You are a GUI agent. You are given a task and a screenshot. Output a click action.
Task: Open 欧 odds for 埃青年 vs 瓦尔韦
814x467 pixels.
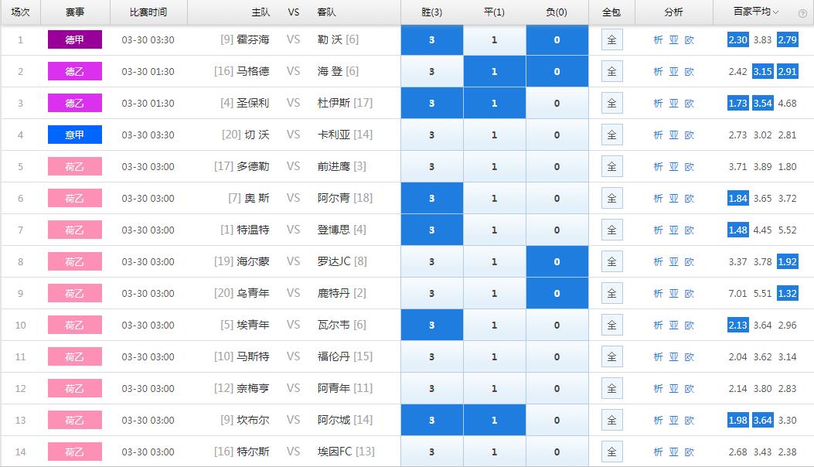point(690,326)
